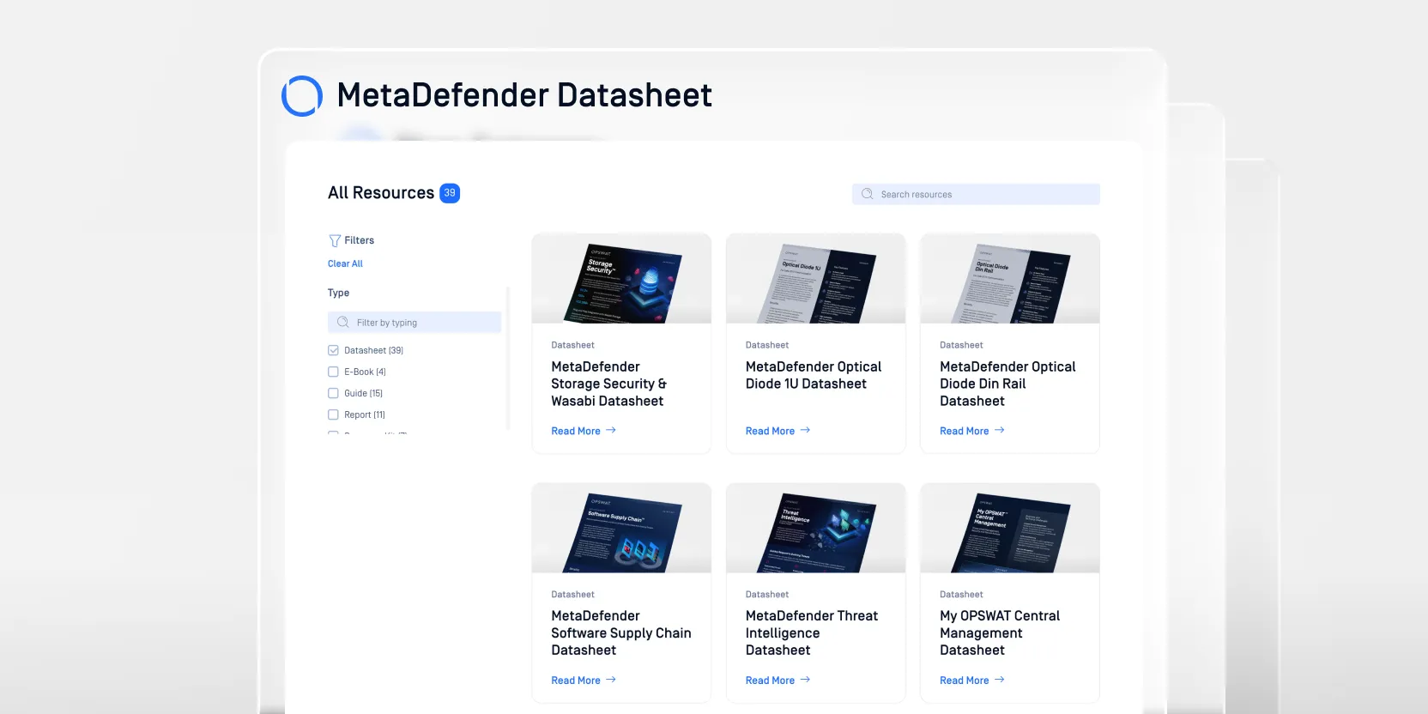
Task: Open the Optical Diode 1U datasheet thumbnail
Action: (815, 279)
